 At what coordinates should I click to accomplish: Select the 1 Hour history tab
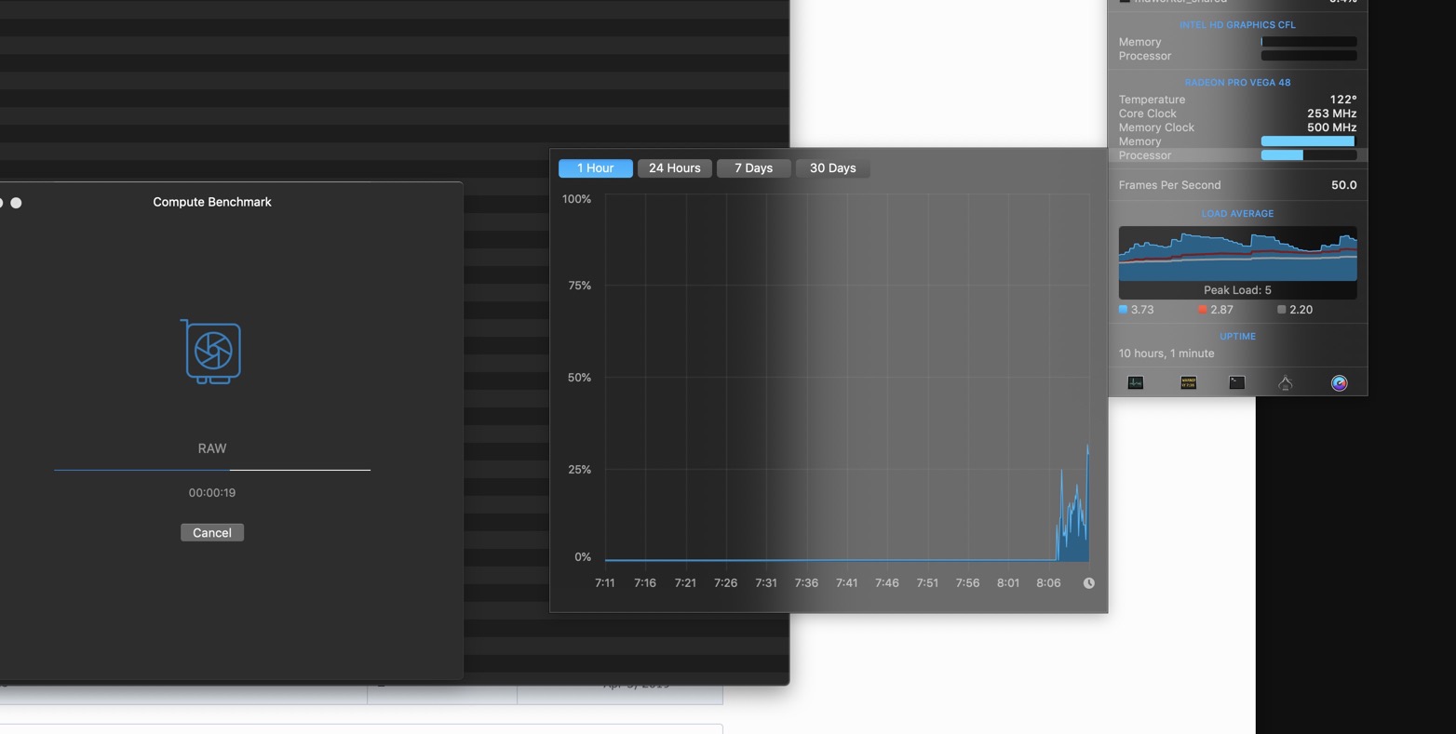(x=595, y=168)
